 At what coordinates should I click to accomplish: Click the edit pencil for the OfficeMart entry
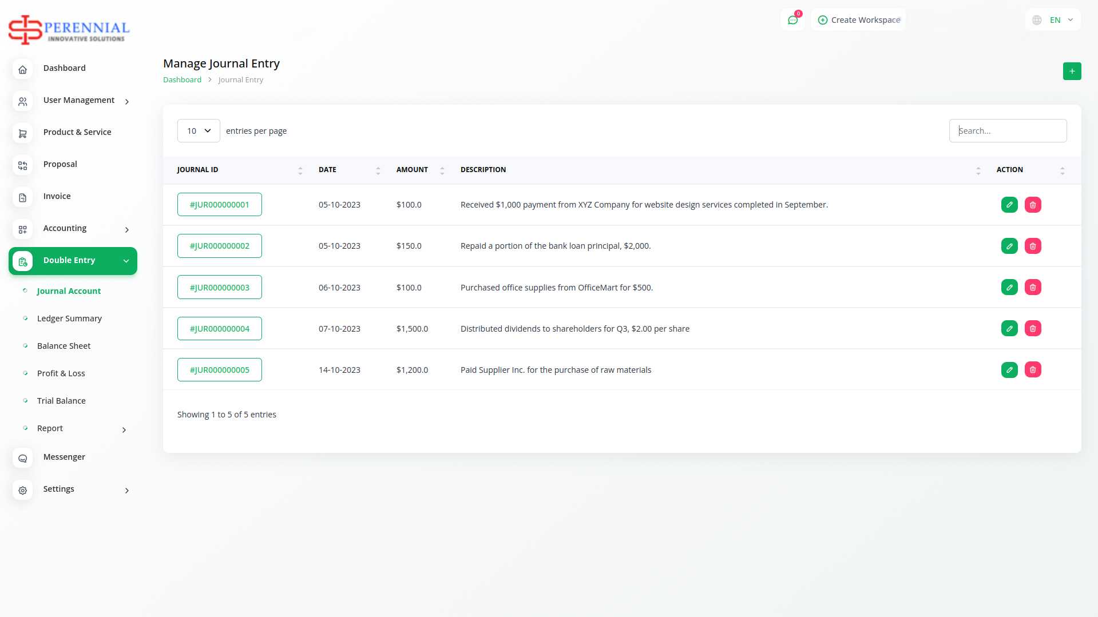[1009, 287]
